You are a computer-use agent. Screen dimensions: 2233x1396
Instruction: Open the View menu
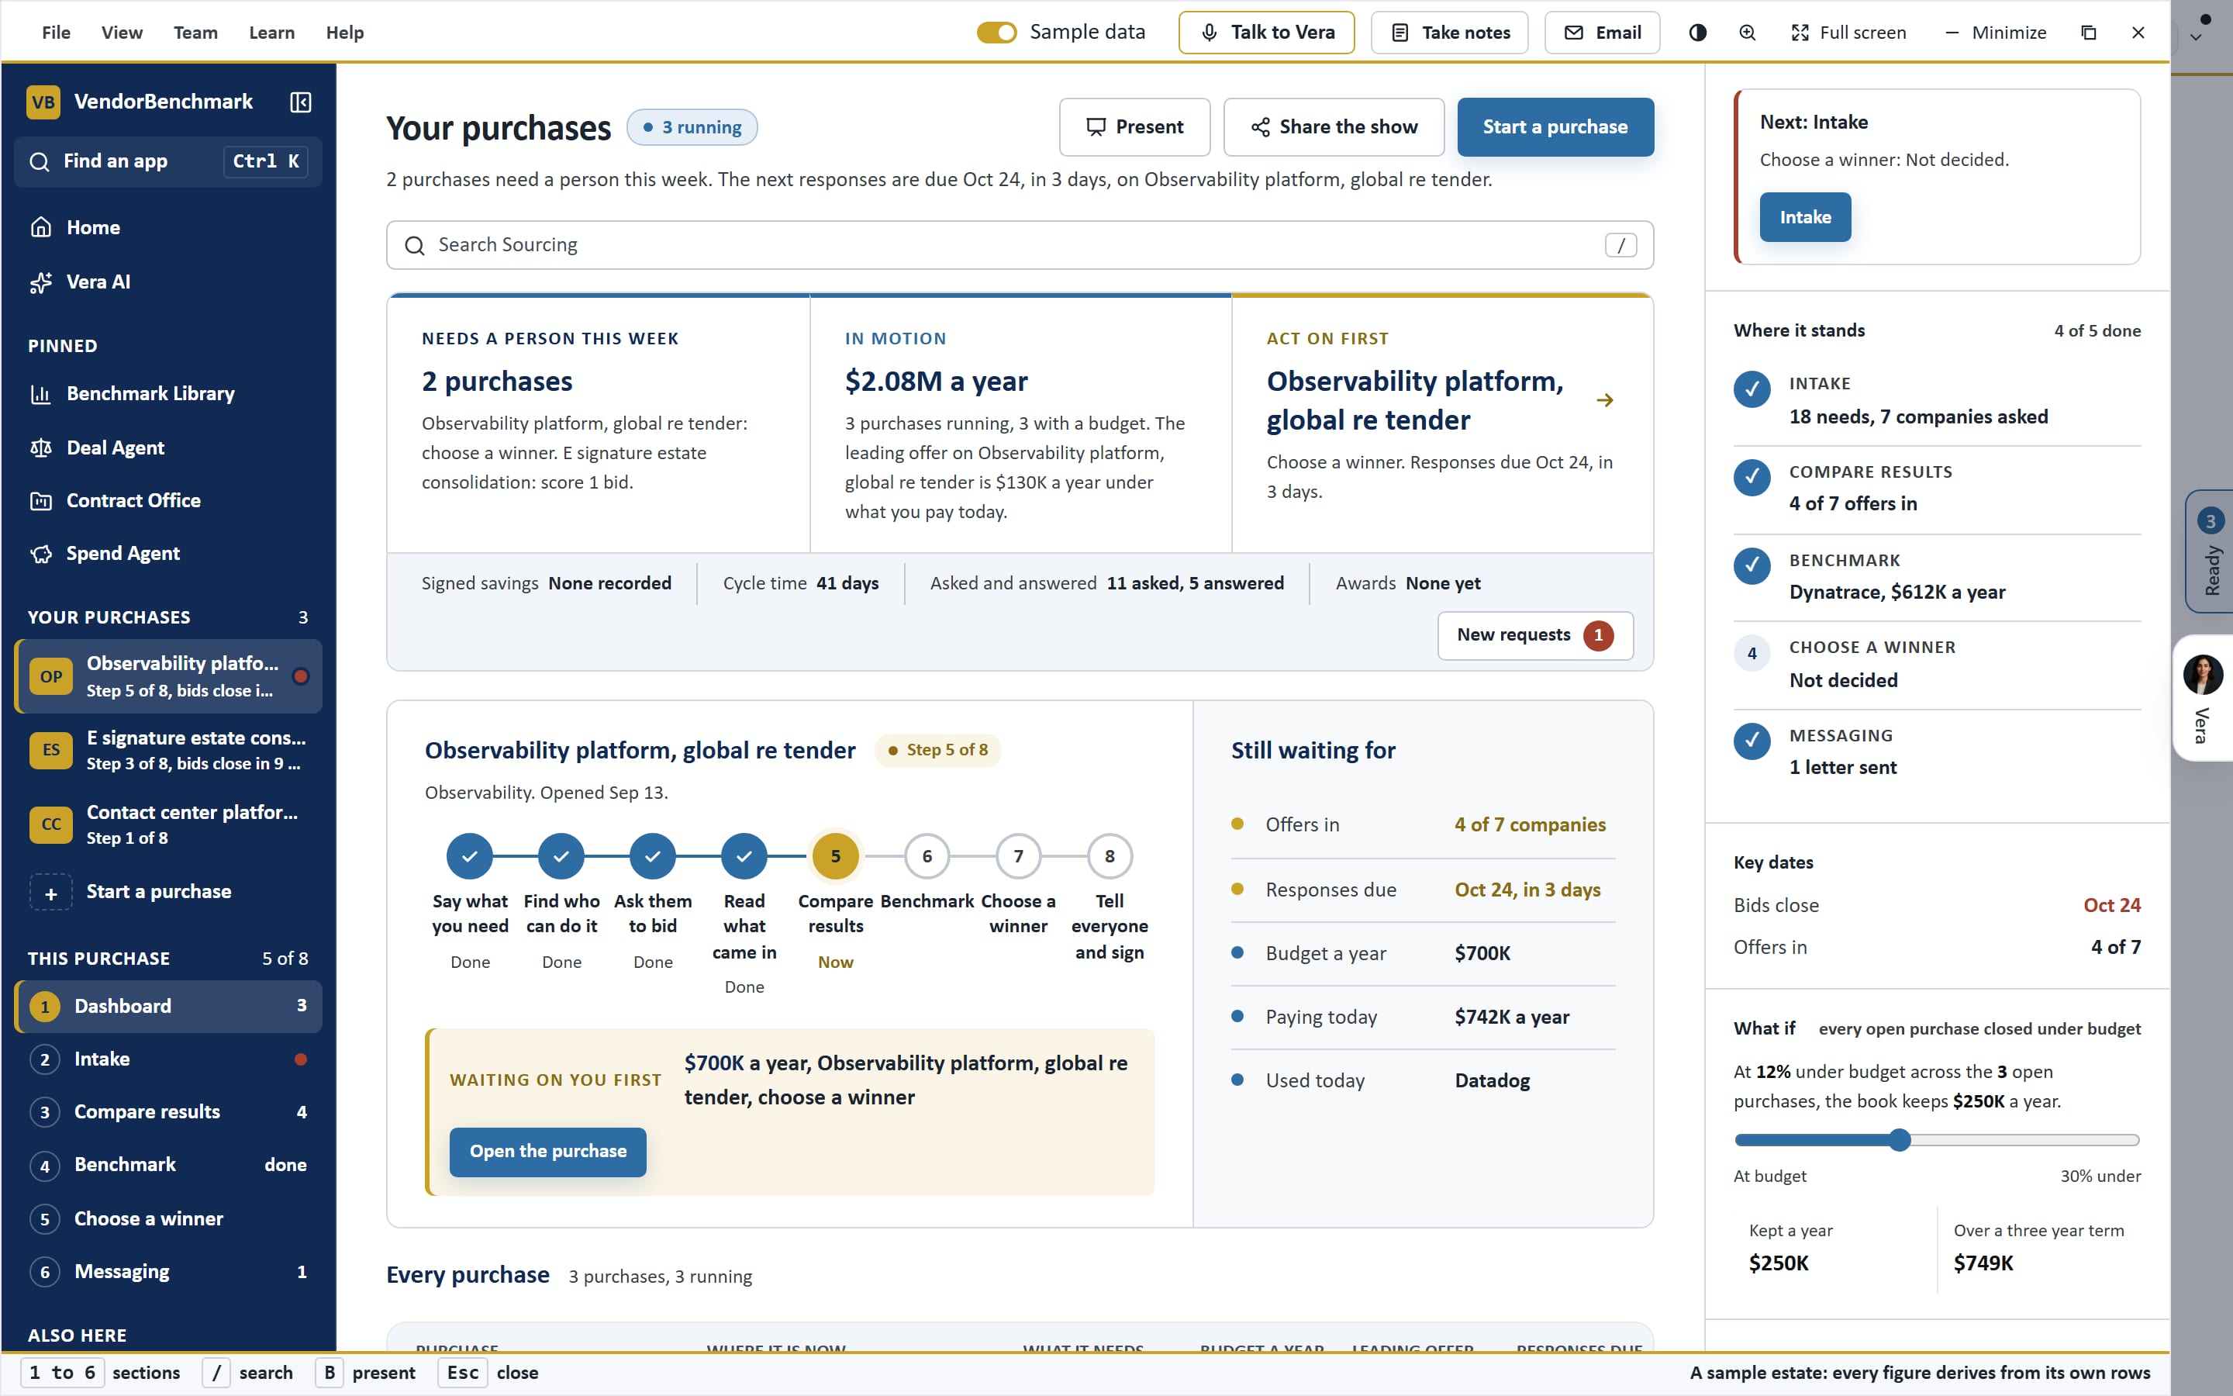point(122,33)
